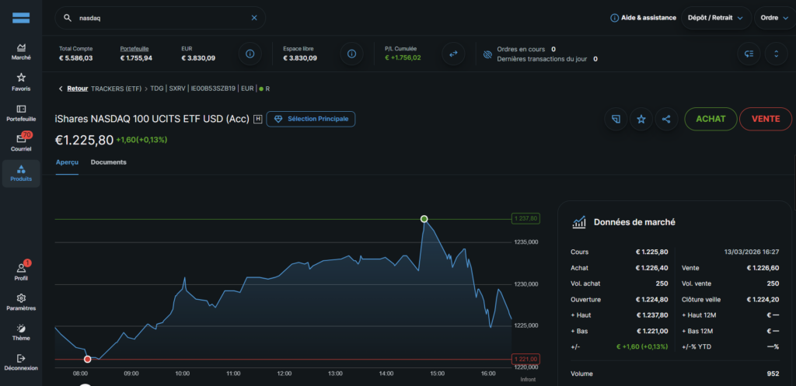Click the Retour back link
Screen dimensions: 796x386
pos(73,89)
